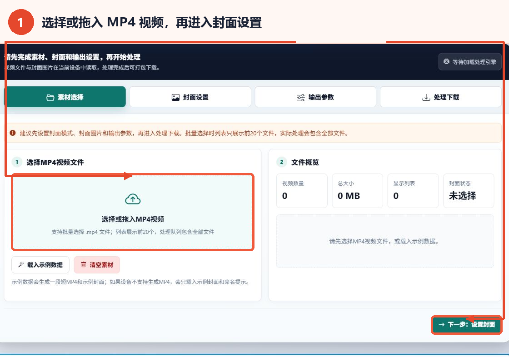Click the 显示列表 stat card

(x=413, y=190)
